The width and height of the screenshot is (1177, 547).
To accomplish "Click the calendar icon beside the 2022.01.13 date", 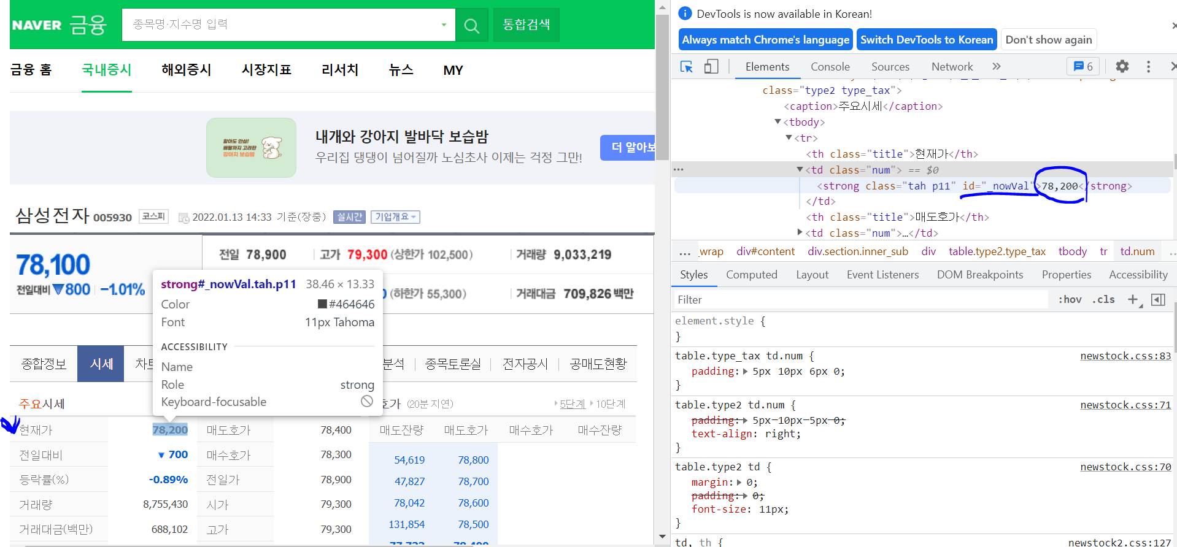I will pyautogui.click(x=183, y=217).
